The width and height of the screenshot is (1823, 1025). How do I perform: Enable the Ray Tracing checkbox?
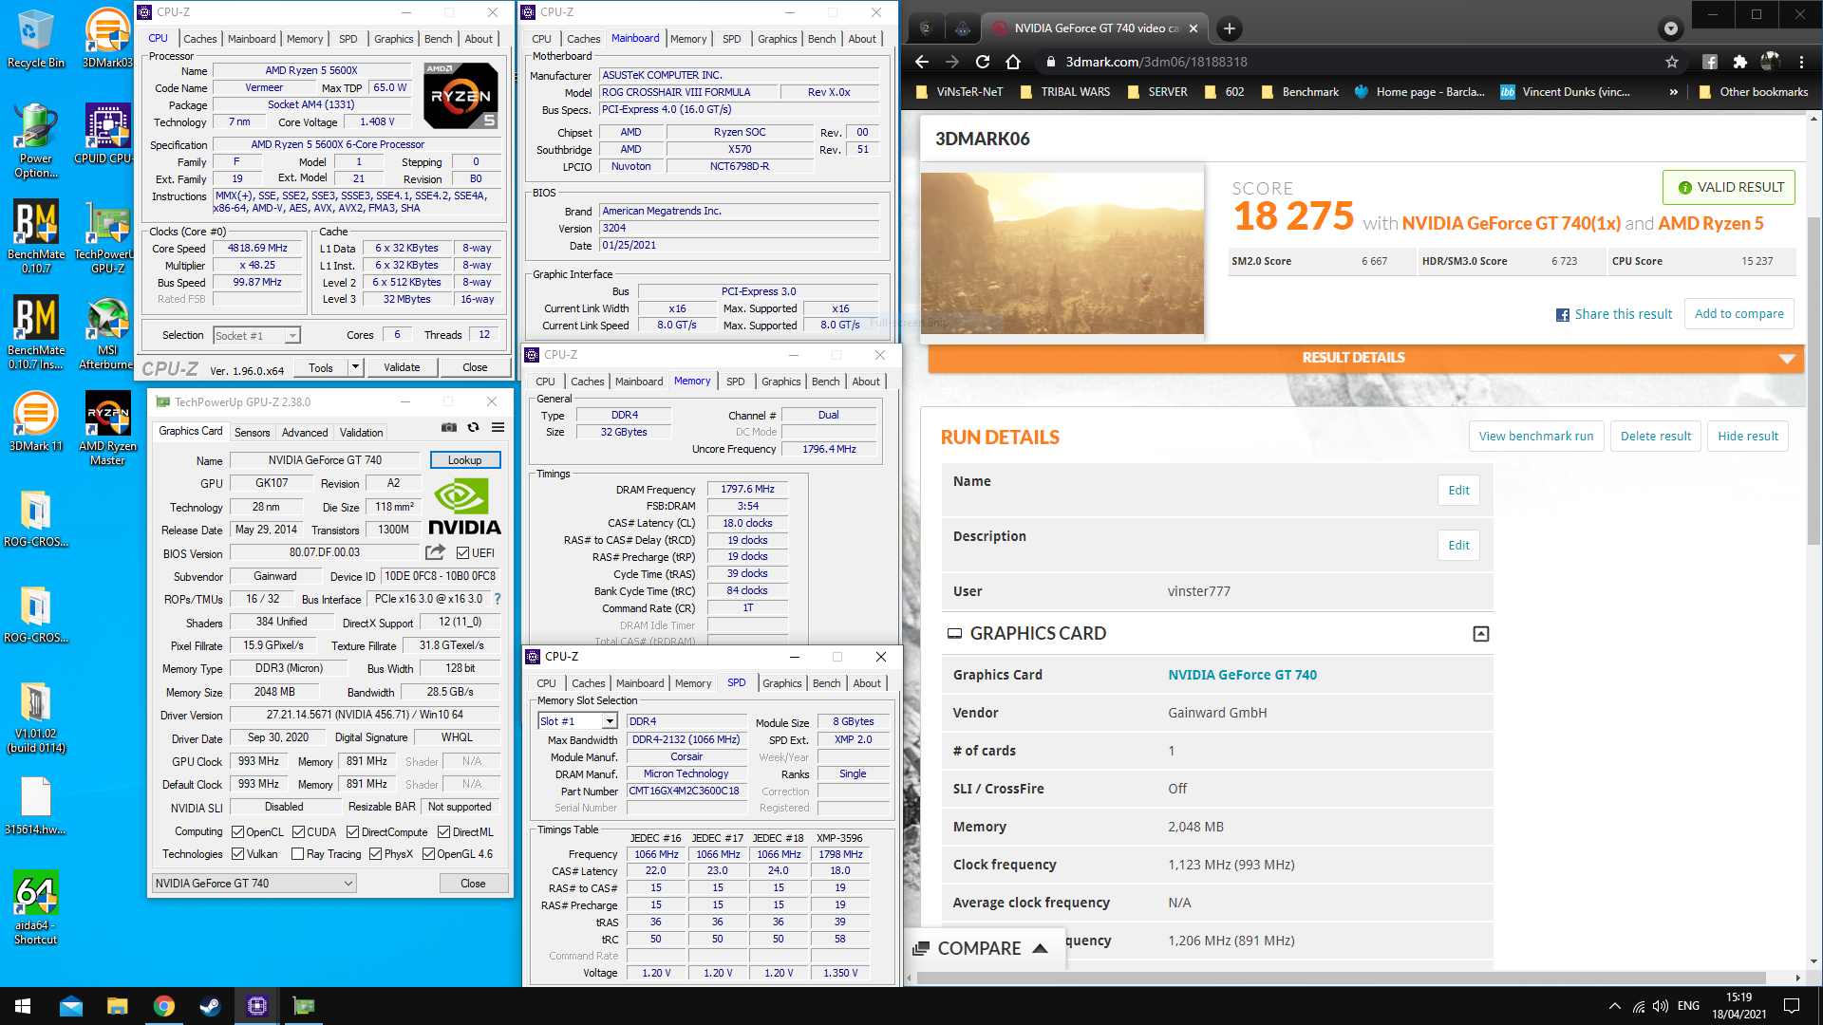click(x=297, y=854)
